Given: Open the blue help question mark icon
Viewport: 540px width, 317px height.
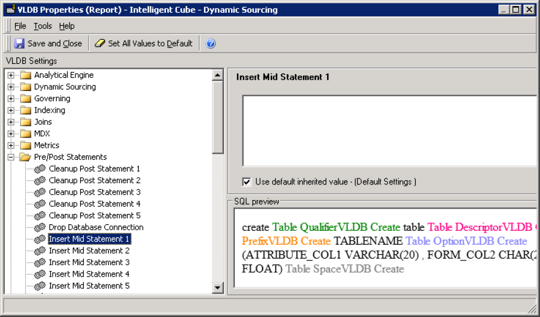Looking at the screenshot, I should tap(211, 43).
